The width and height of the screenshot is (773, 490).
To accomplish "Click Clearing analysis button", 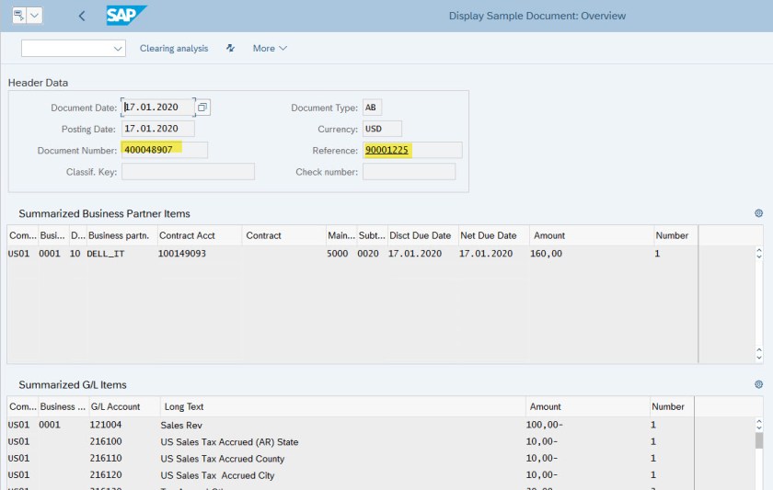I will (x=174, y=48).
